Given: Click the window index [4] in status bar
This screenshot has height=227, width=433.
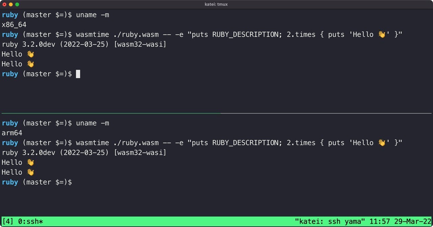Looking at the screenshot, I should (7, 222).
